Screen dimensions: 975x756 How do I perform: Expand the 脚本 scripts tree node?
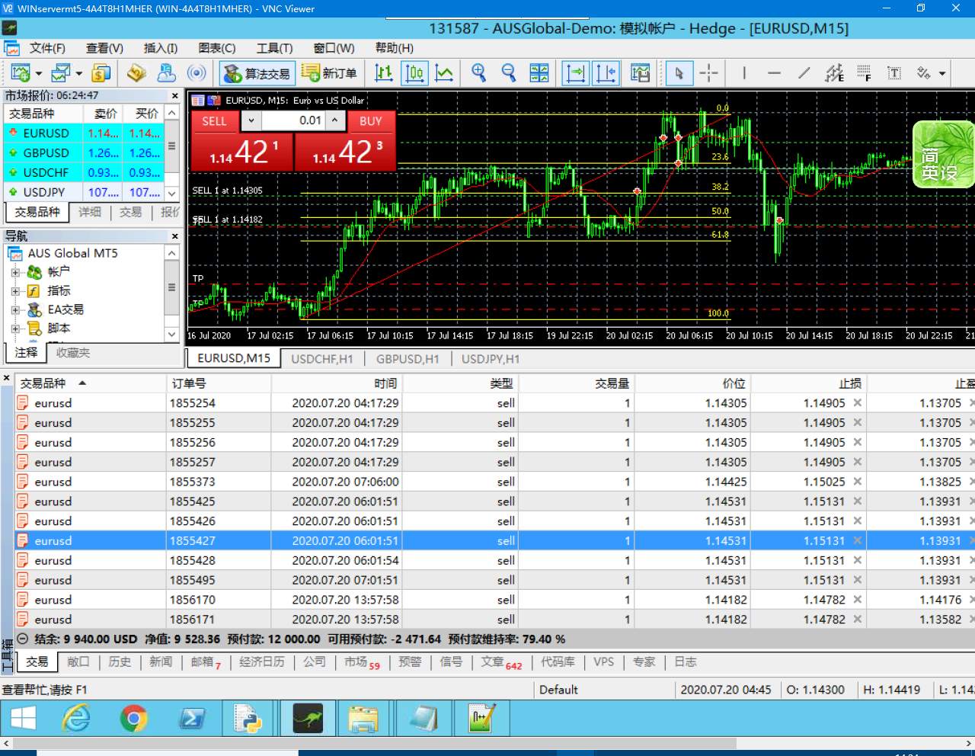point(15,328)
